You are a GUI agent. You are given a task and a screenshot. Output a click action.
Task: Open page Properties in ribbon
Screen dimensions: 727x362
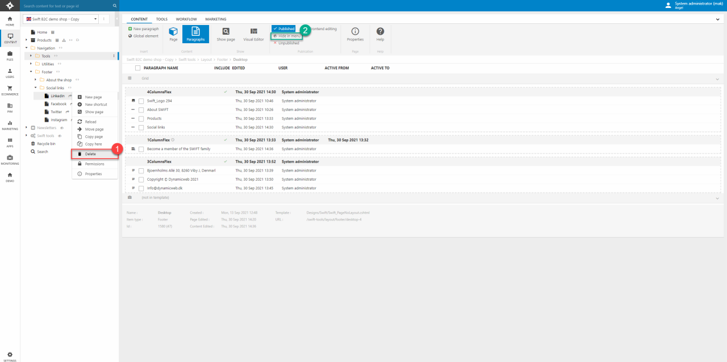(x=355, y=34)
